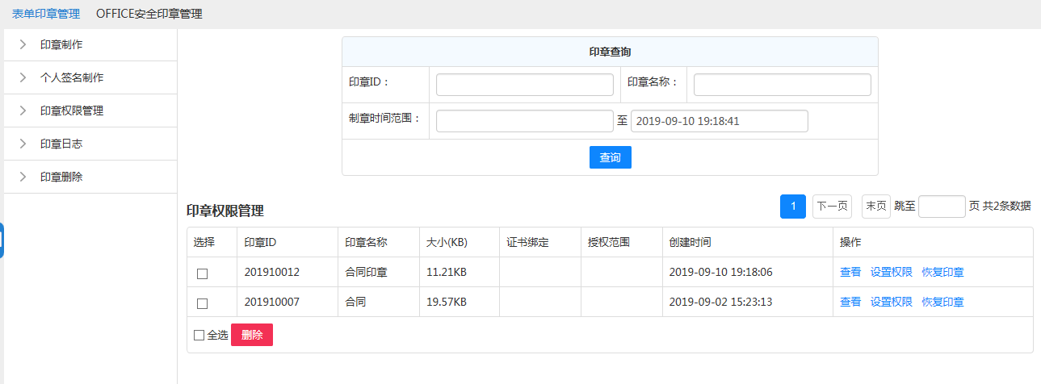Screen dimensions: 1041x384
Task: Open the 印章删除 sidebar section
Action: (x=61, y=177)
